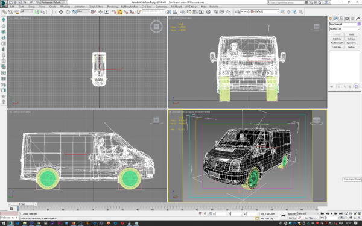Screen dimensions: 362x226
Task: Toggle the Auto Key mode
Action: pyautogui.click(x=292, y=214)
